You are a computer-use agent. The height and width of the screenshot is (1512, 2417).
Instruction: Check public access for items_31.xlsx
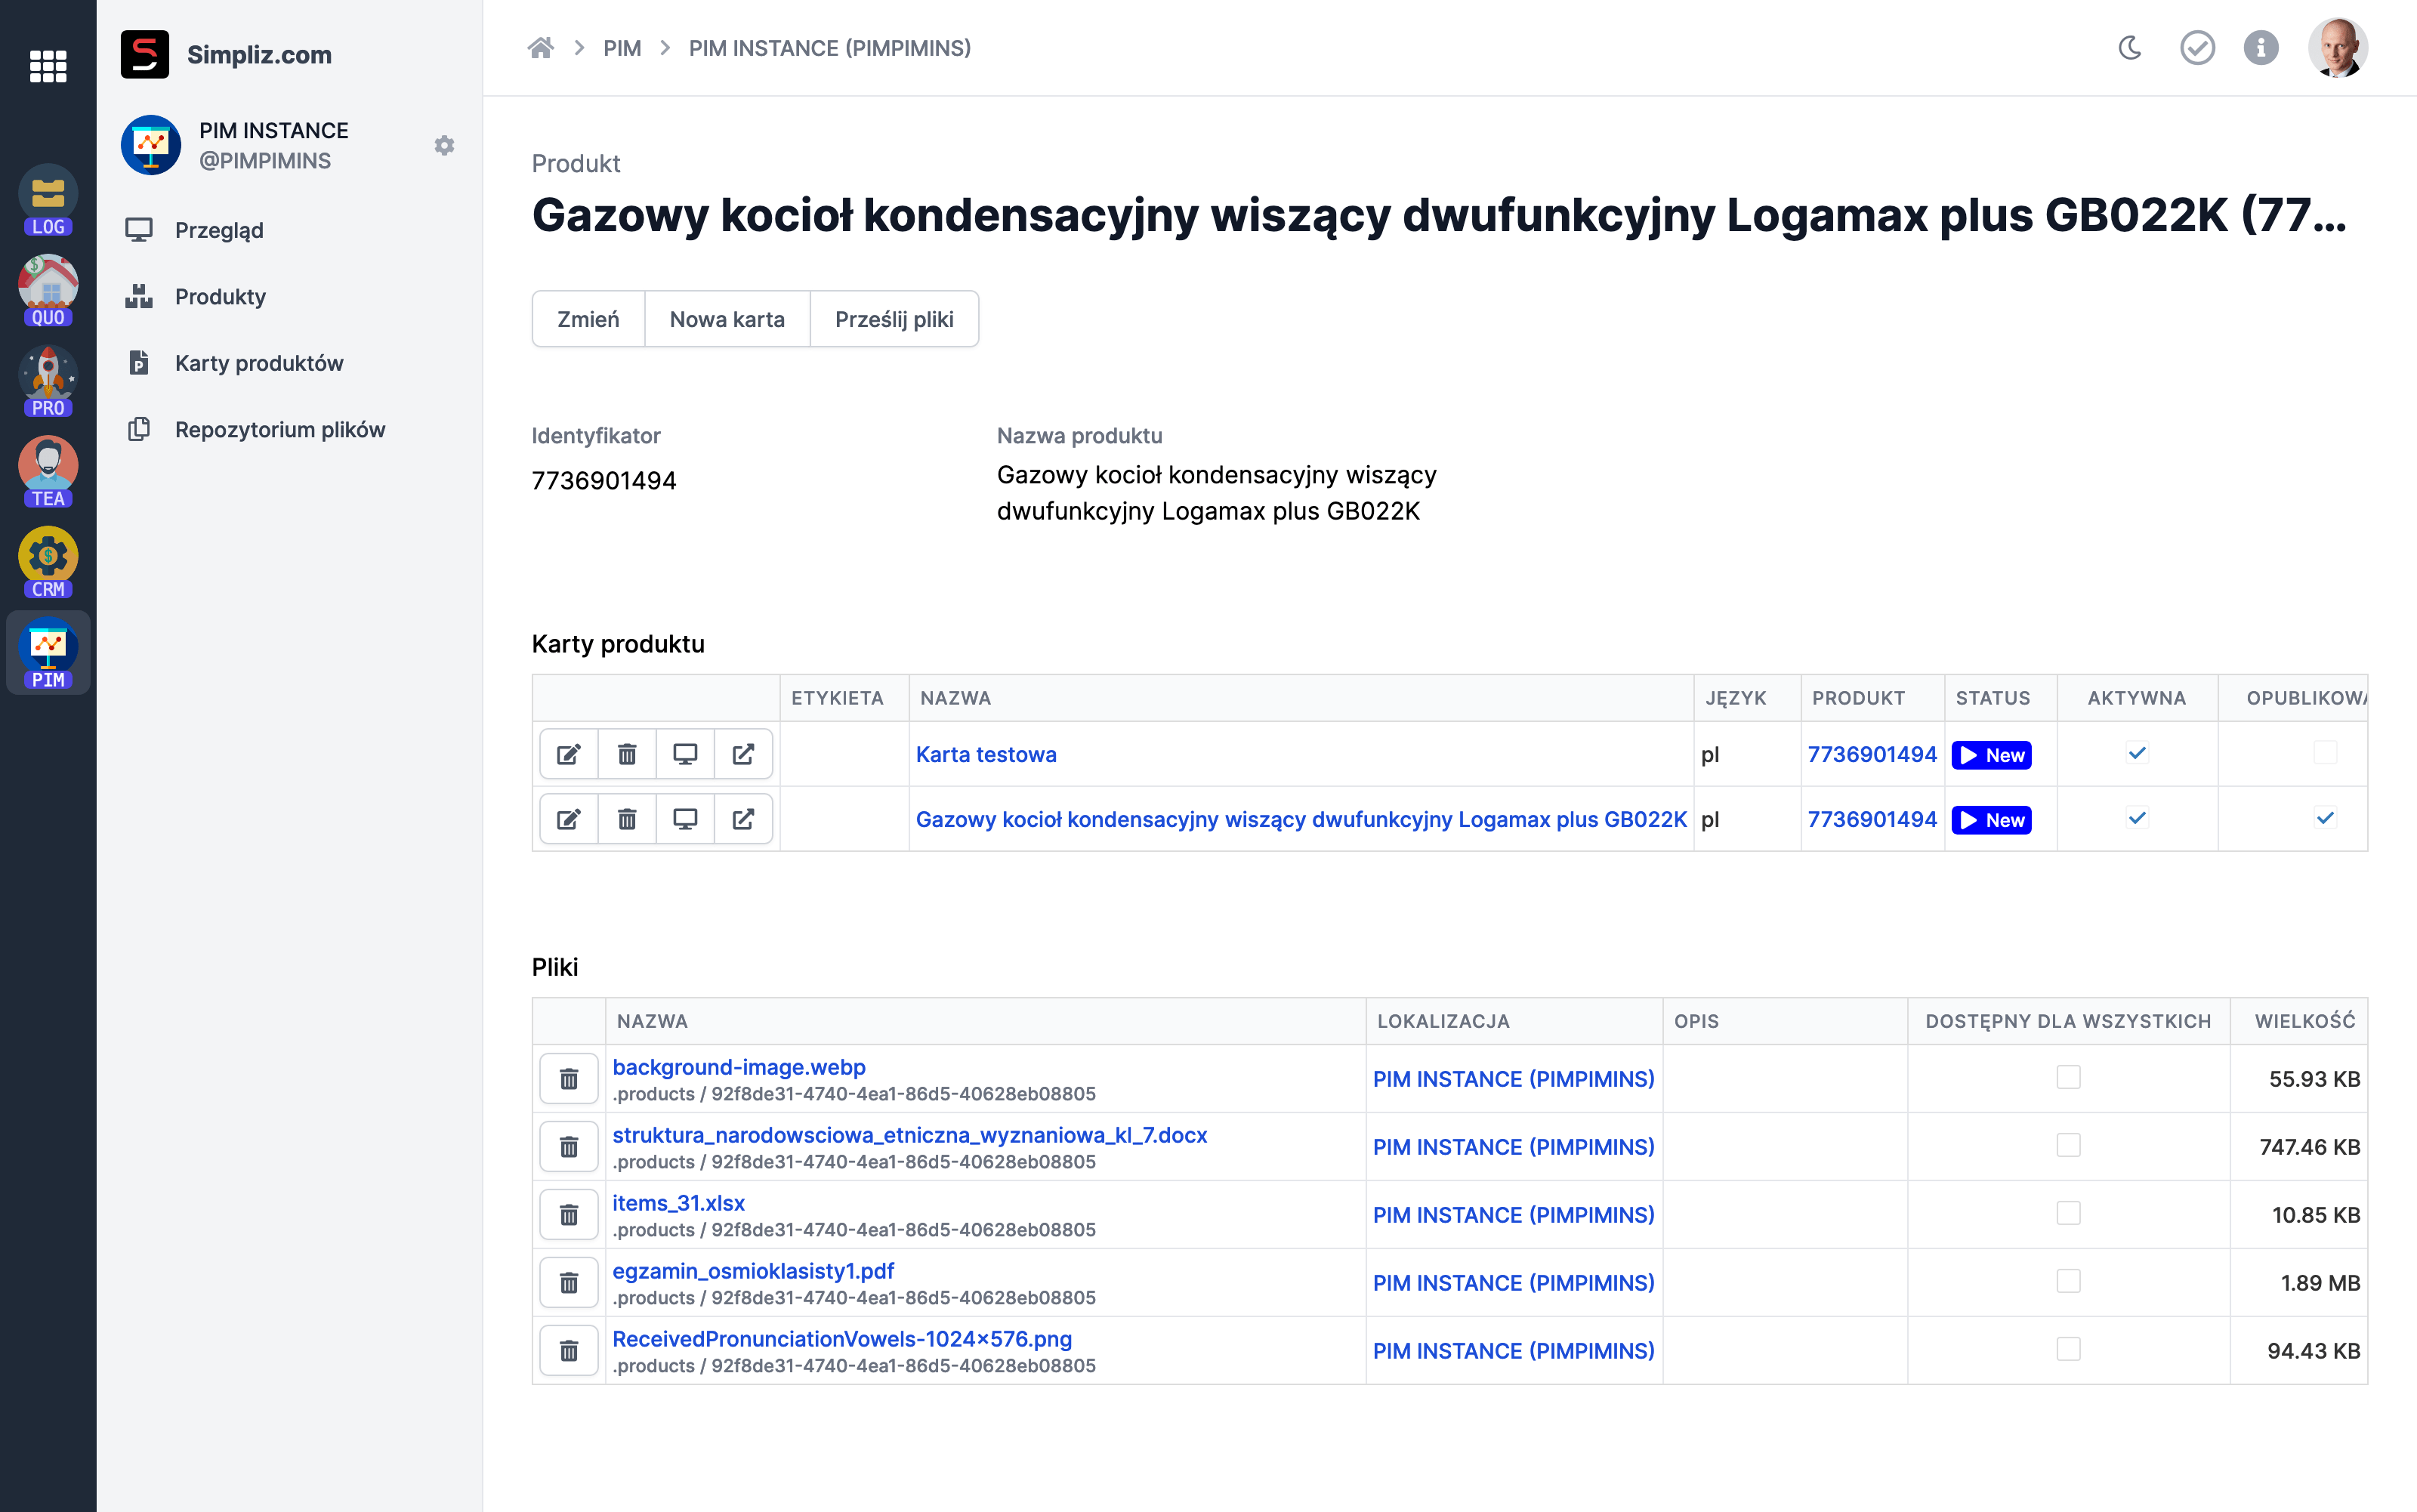pyautogui.click(x=2068, y=1213)
